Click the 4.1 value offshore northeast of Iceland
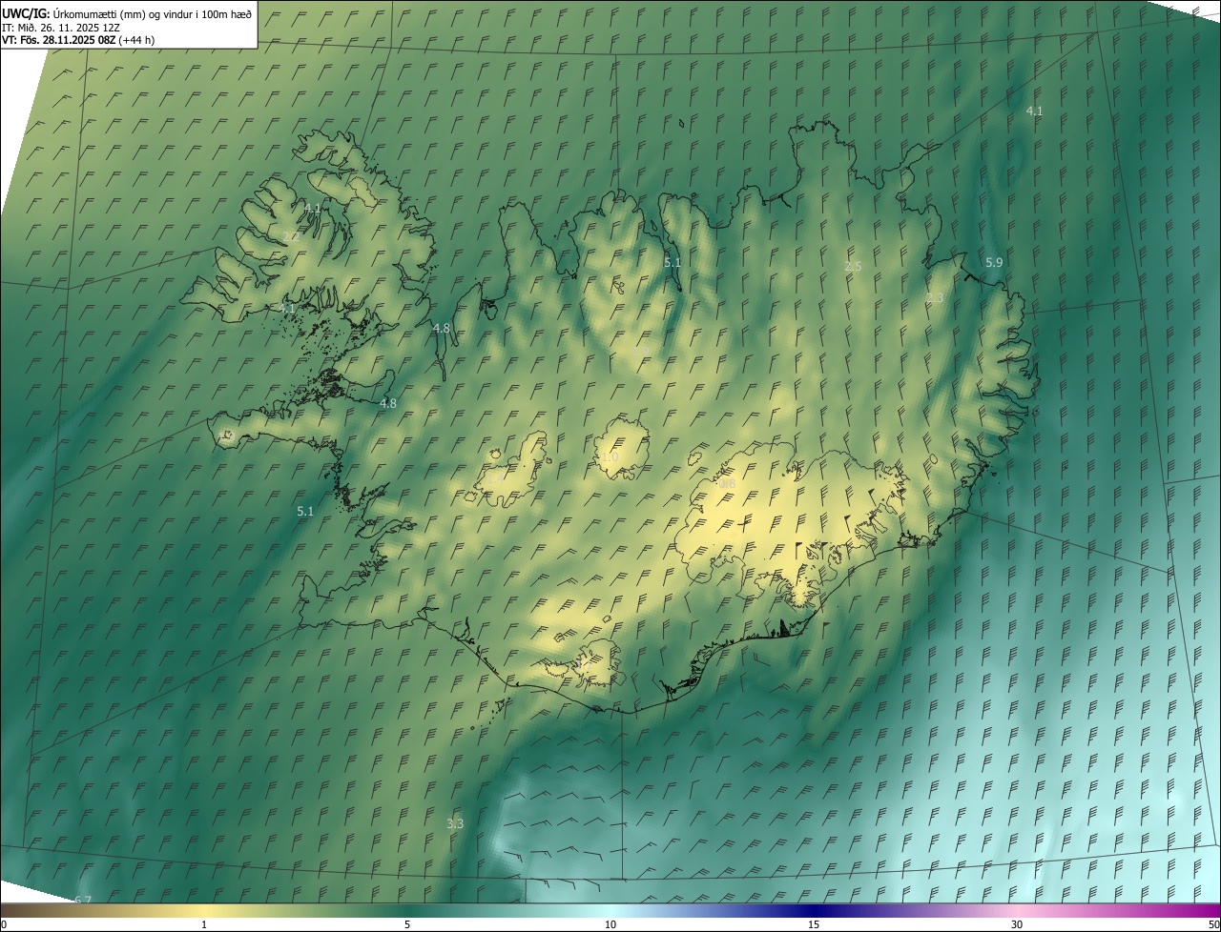The width and height of the screenshot is (1221, 932). tap(1034, 111)
